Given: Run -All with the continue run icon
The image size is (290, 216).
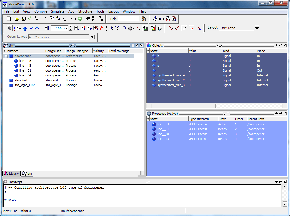Looking at the screenshot, I should click(89, 28).
